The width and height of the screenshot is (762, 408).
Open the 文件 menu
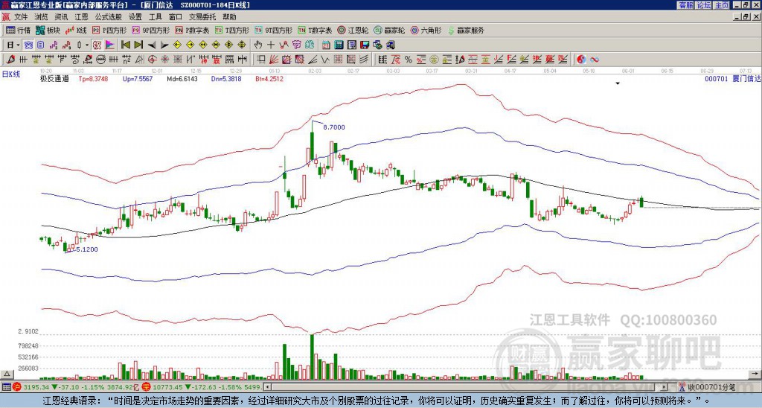pyautogui.click(x=21, y=17)
